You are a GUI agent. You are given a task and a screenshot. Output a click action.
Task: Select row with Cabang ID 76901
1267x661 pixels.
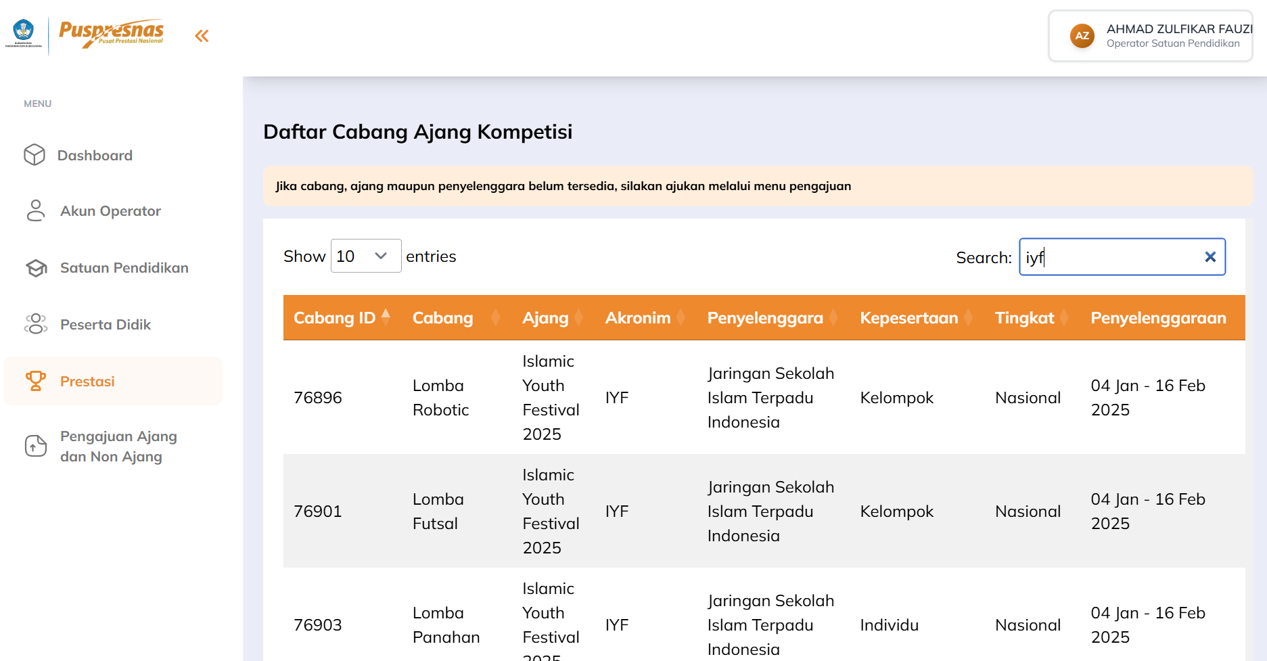pos(318,511)
